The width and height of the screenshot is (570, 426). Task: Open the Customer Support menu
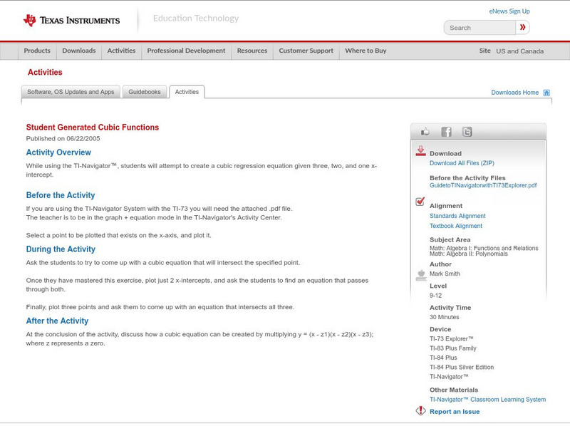306,51
